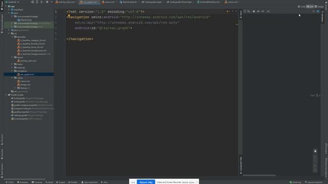Click the nested graph icon in navigation editor
Screen dimensions: 328x184
(249, 11)
